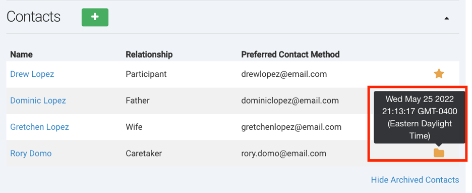Click the Participant relationship cell
Screen dimensions: 472x193
(146, 74)
